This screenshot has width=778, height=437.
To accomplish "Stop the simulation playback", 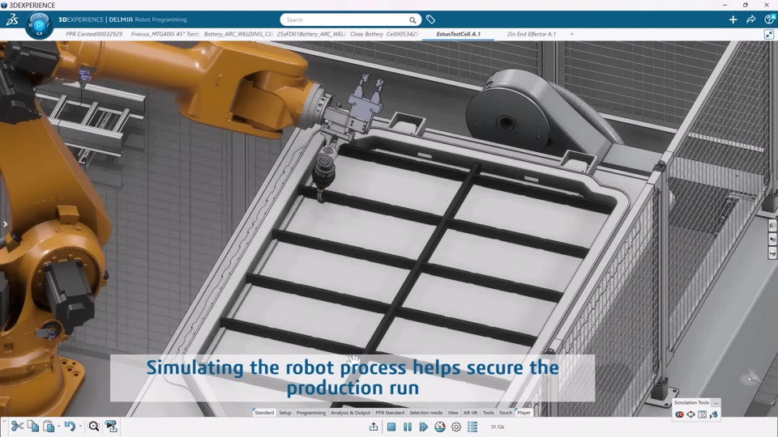I will (391, 426).
